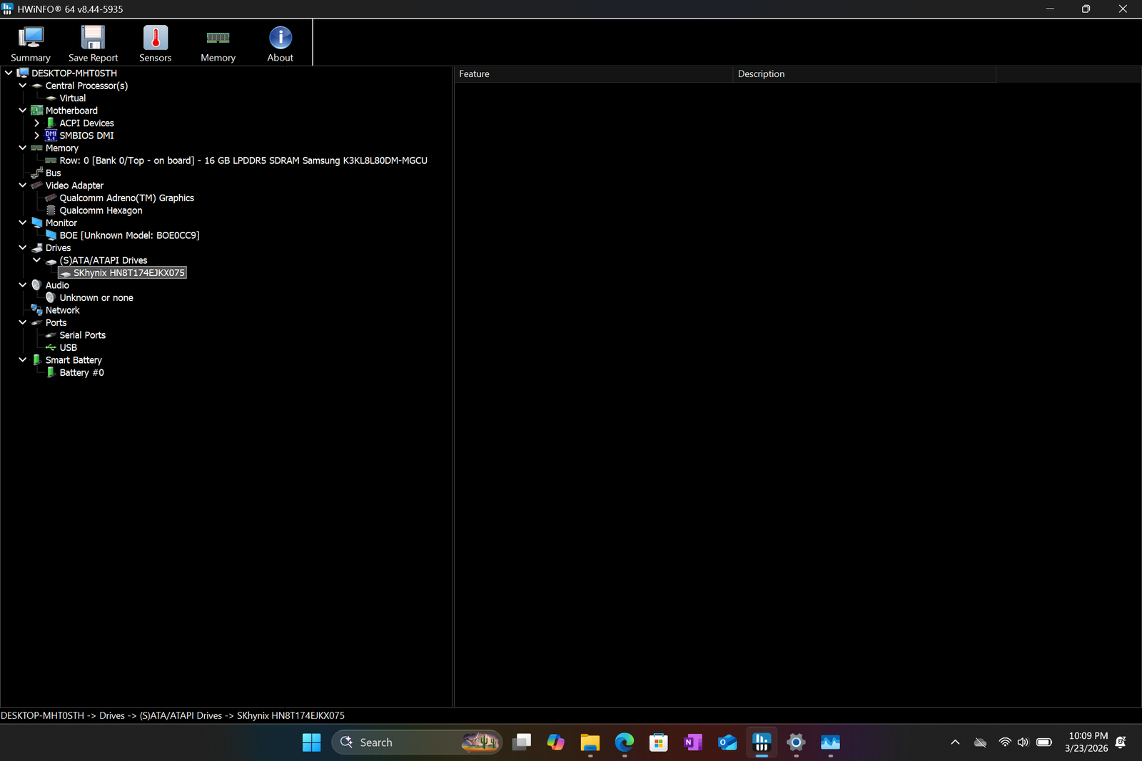Collapse the Motherboard tree branch
This screenshot has width=1142, height=761.
click(x=23, y=111)
